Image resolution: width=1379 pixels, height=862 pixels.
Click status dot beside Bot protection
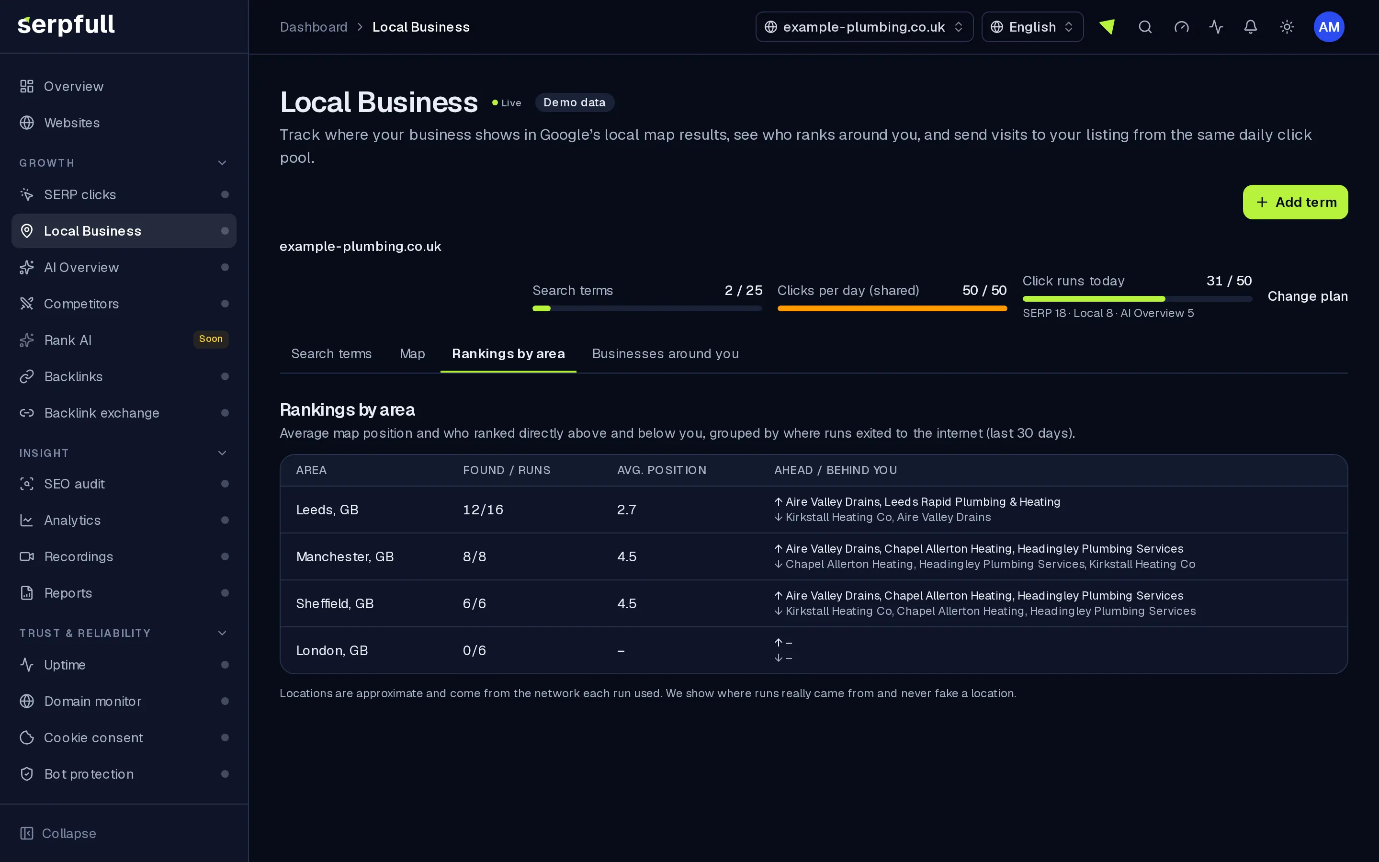click(x=225, y=774)
